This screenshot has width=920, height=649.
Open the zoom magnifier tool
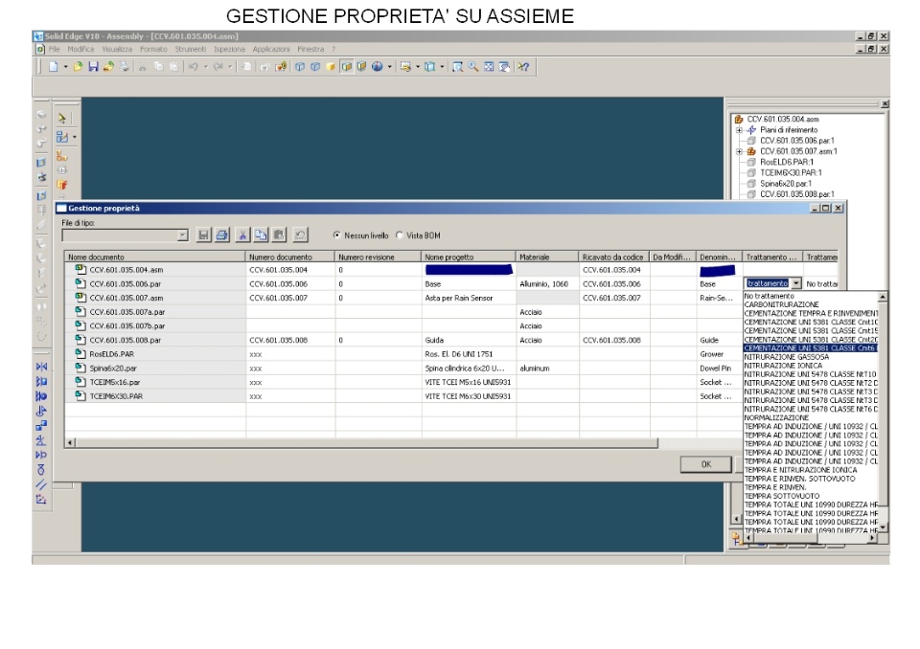point(472,67)
